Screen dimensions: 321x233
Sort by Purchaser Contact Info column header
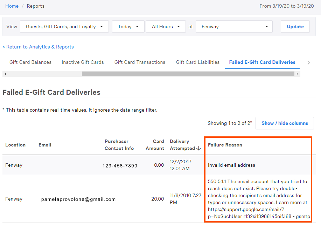(x=119, y=145)
